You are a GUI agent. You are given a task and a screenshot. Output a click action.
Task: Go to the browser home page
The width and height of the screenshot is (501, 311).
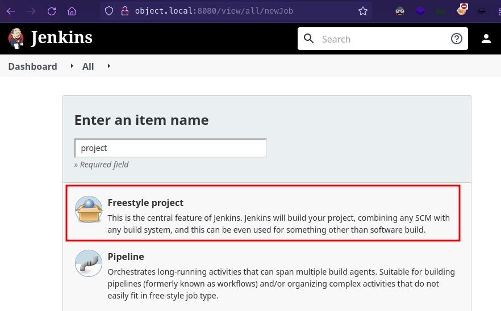(x=72, y=11)
